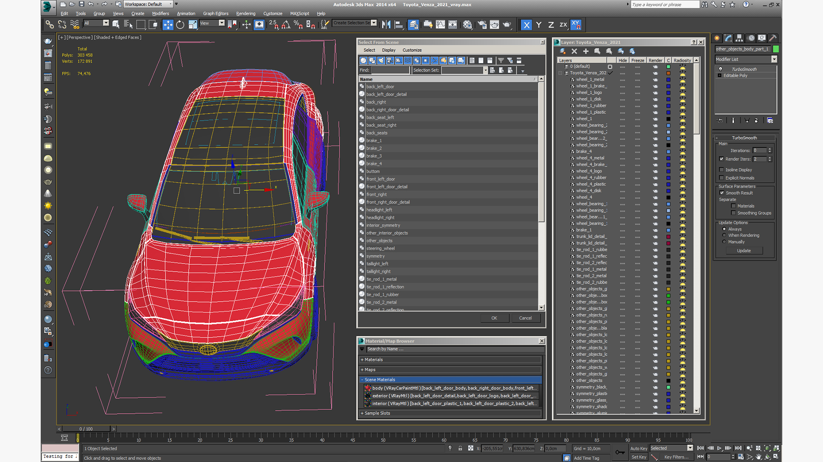This screenshot has height=462, width=823.
Task: Click green object color swatch beside name
Action: tap(776, 49)
